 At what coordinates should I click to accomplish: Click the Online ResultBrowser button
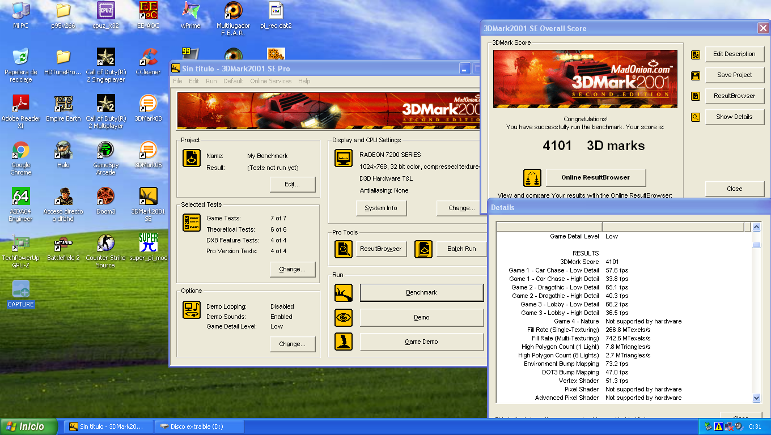(x=596, y=177)
